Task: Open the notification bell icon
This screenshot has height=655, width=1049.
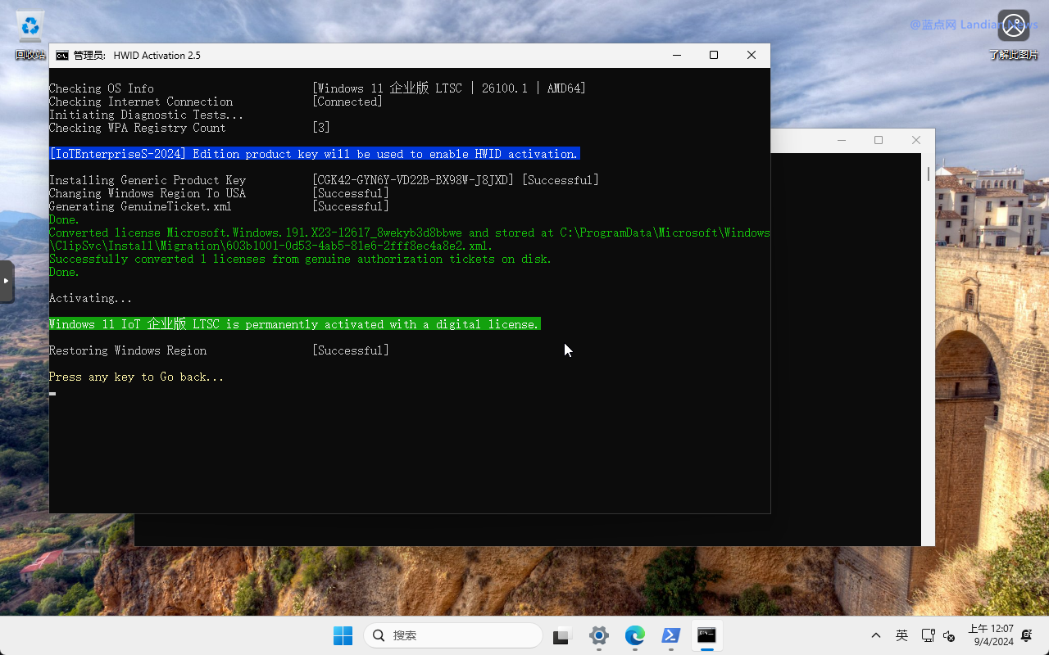Action: (1028, 635)
